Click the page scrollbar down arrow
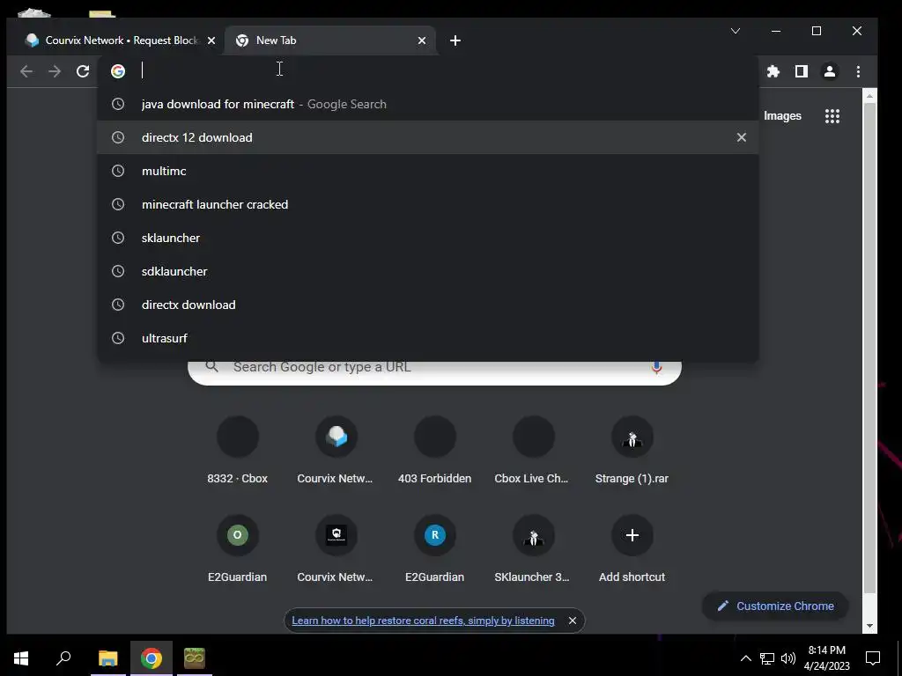The height and width of the screenshot is (676, 902). click(x=869, y=626)
